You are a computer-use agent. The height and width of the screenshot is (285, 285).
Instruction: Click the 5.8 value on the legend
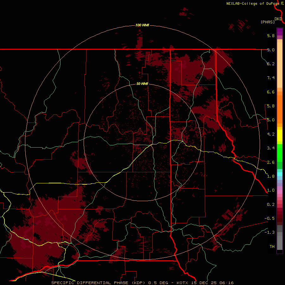pos(271,106)
